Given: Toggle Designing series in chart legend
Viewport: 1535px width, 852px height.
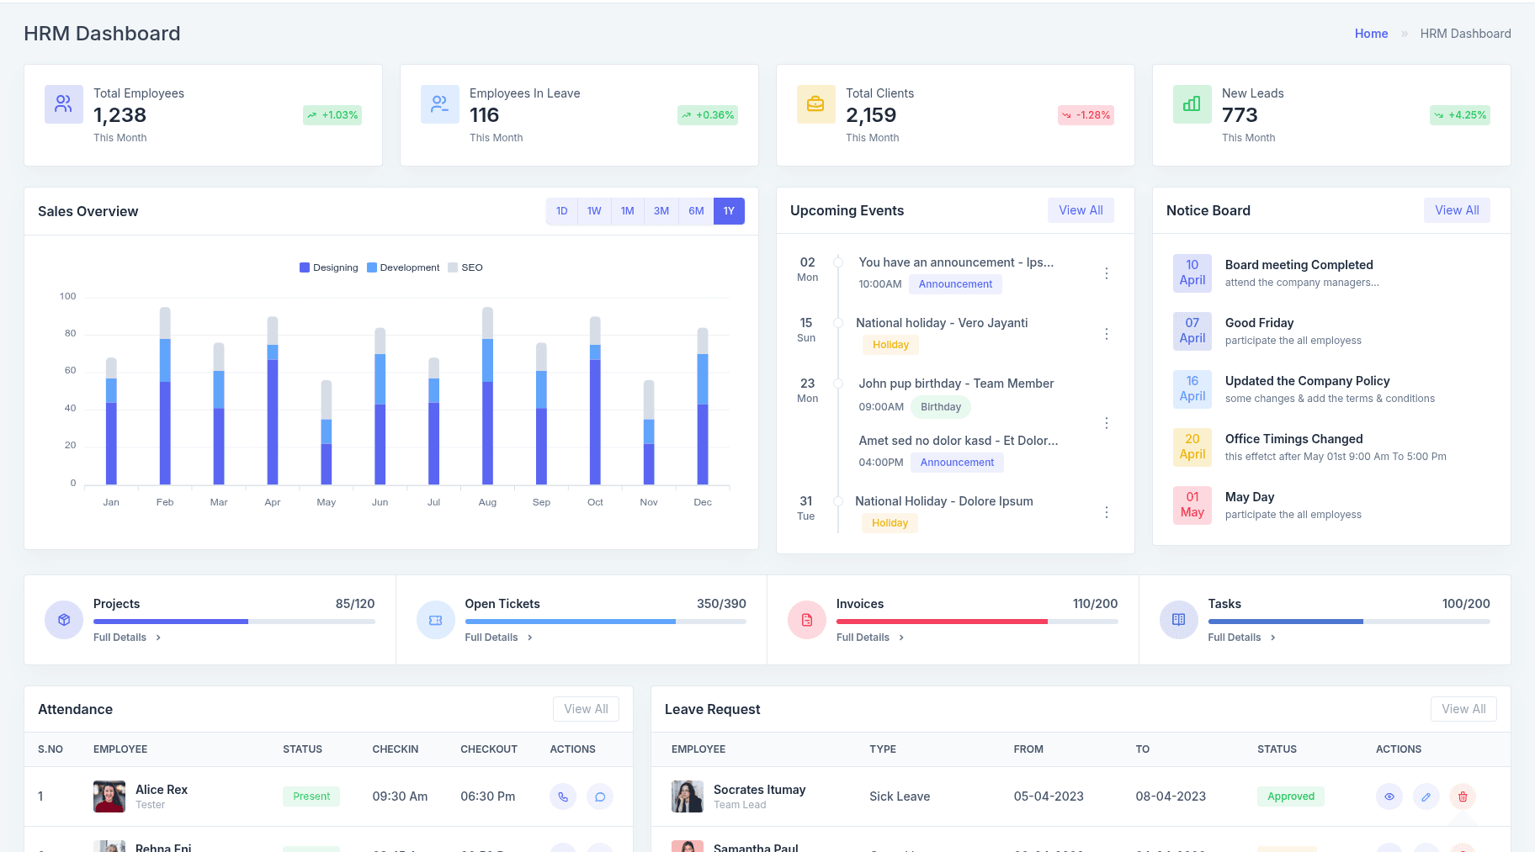Looking at the screenshot, I should [329, 267].
